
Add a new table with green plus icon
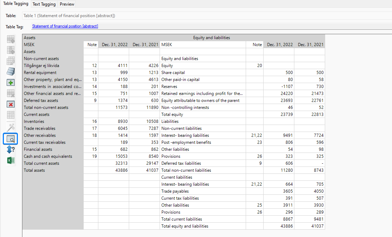[x=11, y=82]
